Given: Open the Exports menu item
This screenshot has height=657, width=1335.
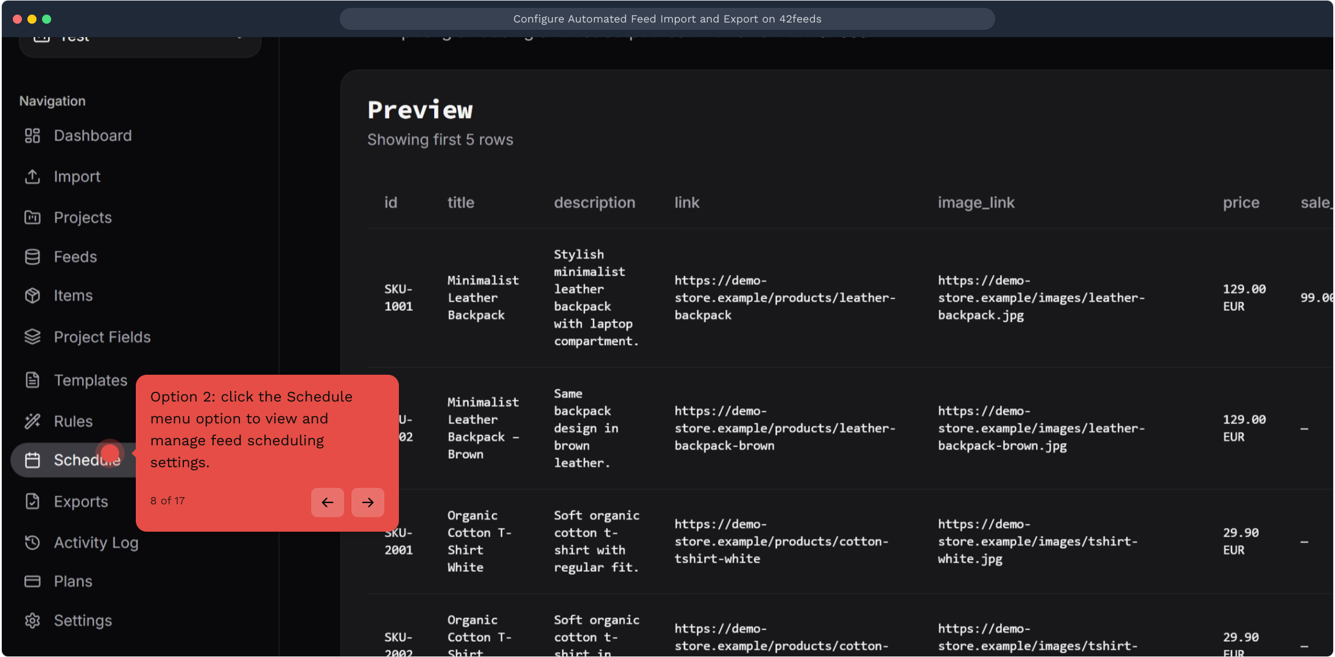Looking at the screenshot, I should (80, 501).
